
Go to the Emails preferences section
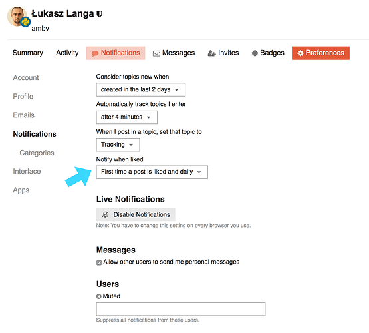23,115
